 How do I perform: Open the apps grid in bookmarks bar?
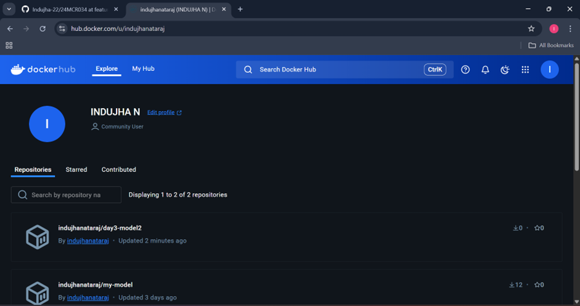(x=9, y=45)
